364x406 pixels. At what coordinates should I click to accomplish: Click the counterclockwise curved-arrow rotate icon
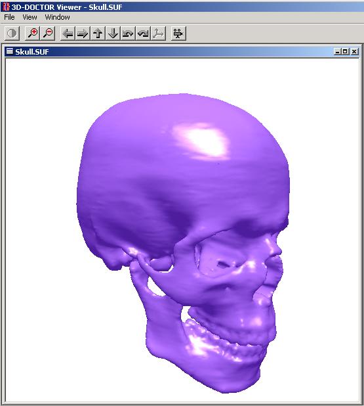pos(128,34)
